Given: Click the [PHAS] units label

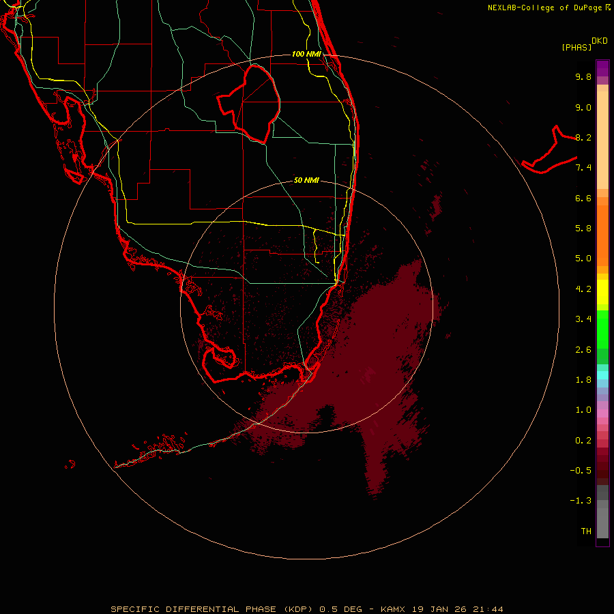Looking at the screenshot, I should 576,47.
